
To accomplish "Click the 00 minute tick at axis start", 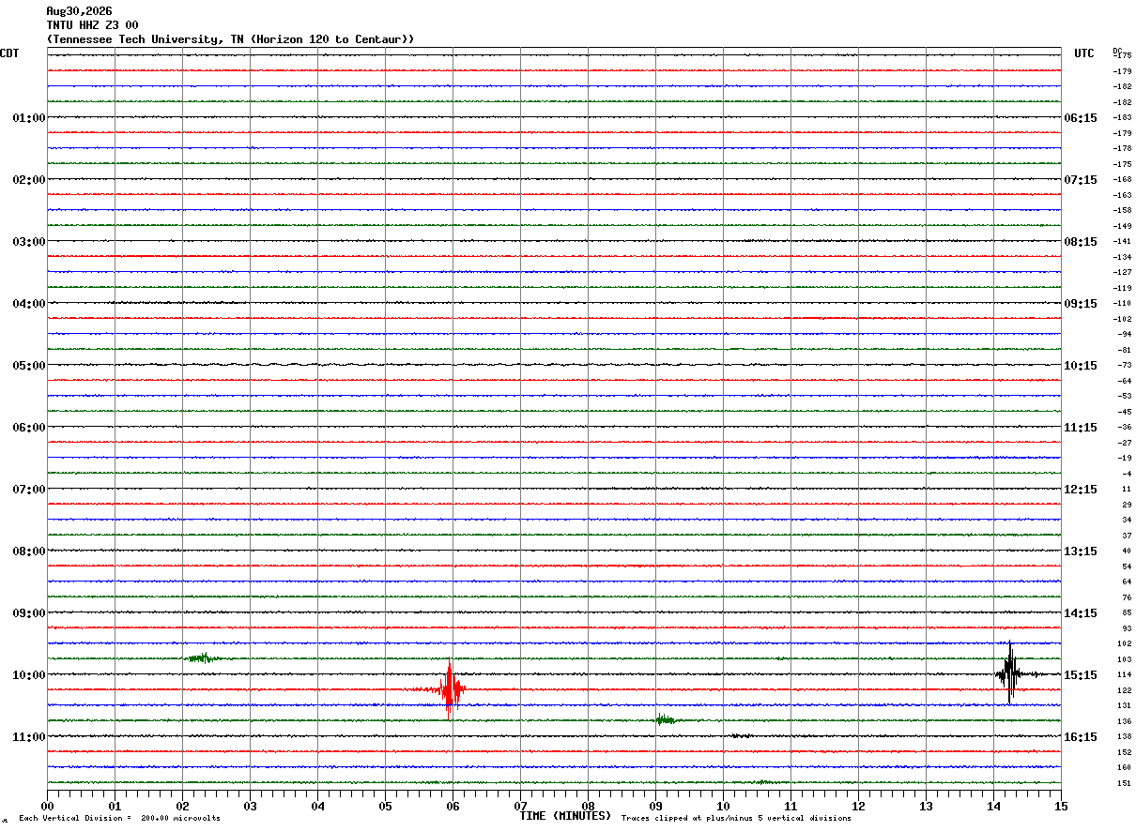I will (x=47, y=806).
